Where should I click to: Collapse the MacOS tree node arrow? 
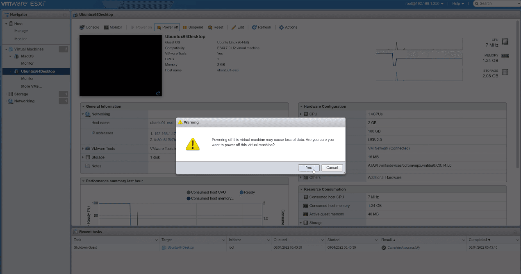click(x=11, y=56)
